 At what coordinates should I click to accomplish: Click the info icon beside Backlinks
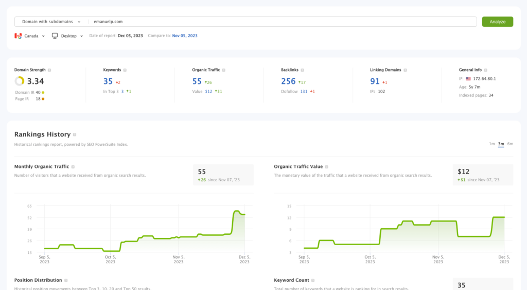click(x=303, y=70)
